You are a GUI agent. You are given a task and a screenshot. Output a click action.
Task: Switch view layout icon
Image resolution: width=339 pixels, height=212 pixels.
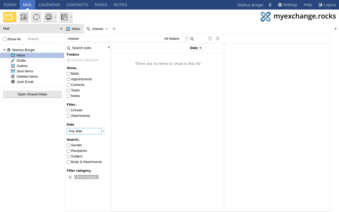(x=64, y=17)
